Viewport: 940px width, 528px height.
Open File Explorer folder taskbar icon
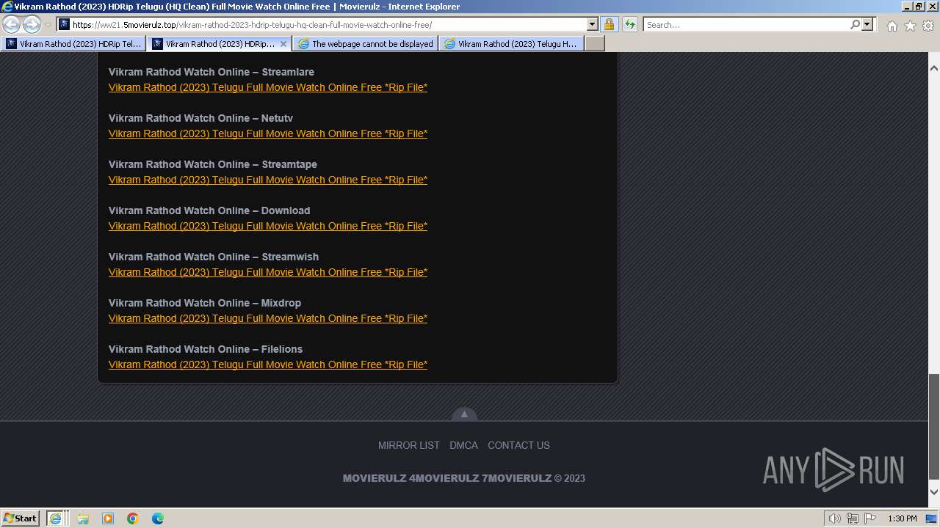pyautogui.click(x=83, y=518)
